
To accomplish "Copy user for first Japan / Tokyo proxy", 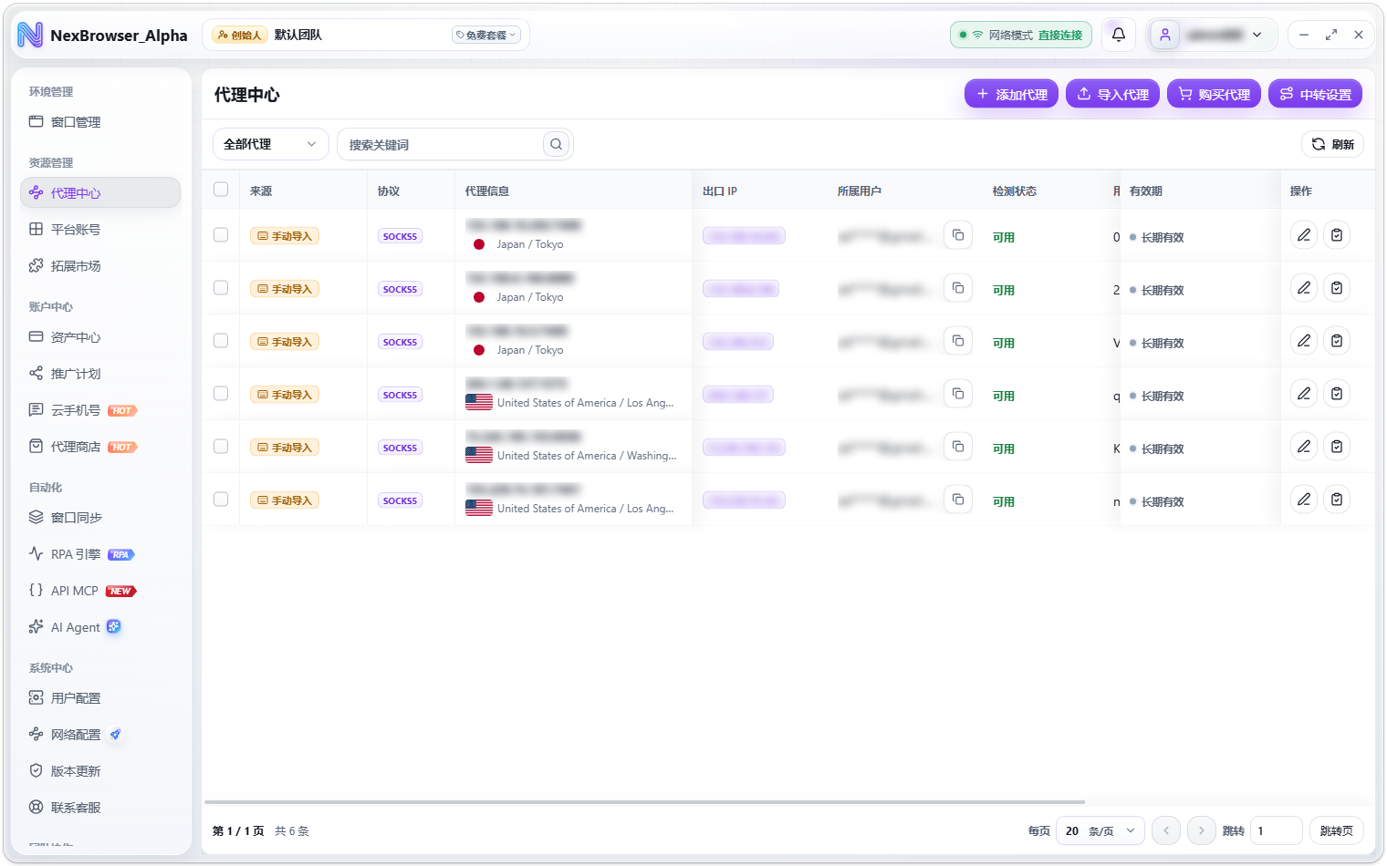I will (x=958, y=235).
